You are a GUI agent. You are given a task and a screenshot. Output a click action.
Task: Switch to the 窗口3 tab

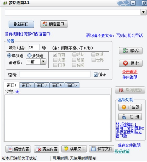[42, 85]
